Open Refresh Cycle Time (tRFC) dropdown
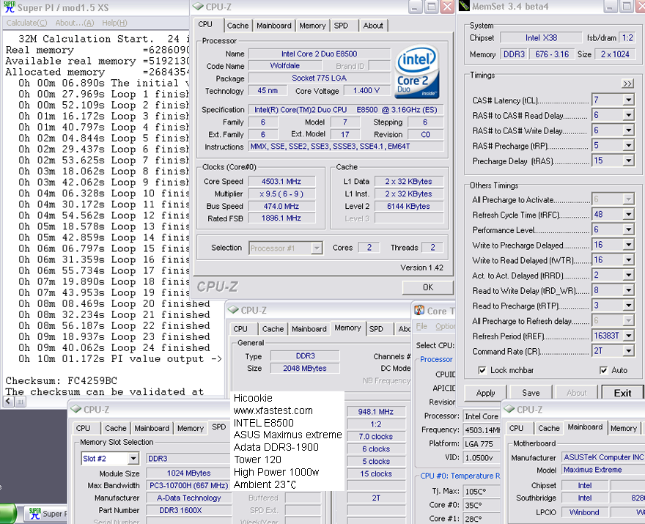This screenshot has width=645, height=524. [x=629, y=214]
